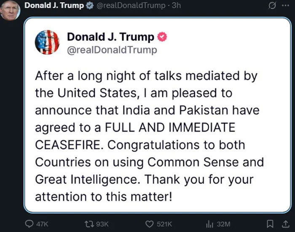The image size is (295, 232).
Task: Click the 521K likes count
Action: coord(164,224)
